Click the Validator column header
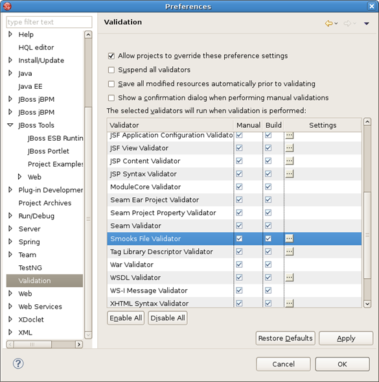Image resolution: width=379 pixels, height=382 pixels. pos(170,125)
